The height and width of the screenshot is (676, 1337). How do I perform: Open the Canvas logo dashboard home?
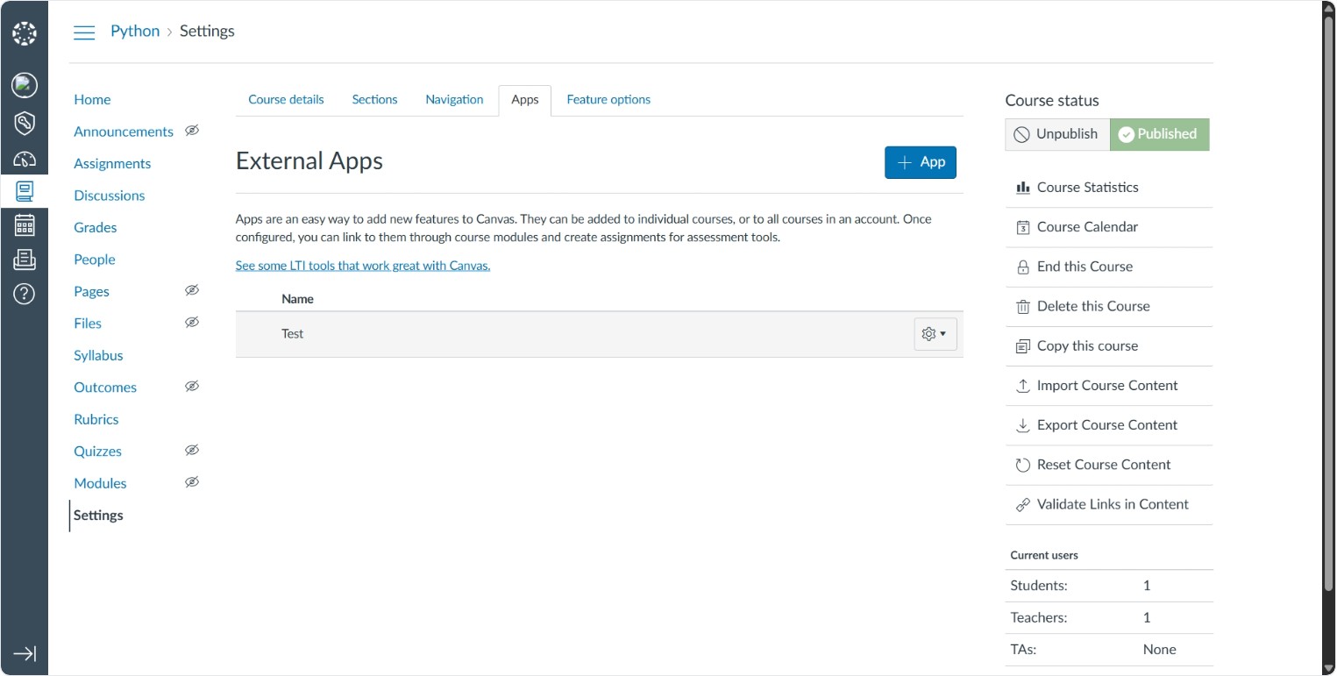pyautogui.click(x=25, y=34)
